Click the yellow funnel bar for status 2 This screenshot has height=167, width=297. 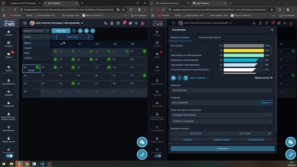click(x=244, y=51)
